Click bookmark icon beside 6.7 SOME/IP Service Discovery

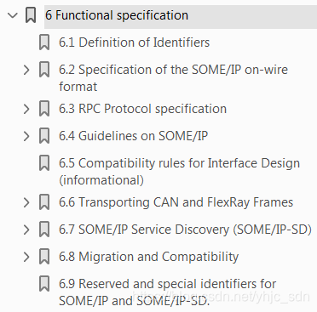(x=44, y=230)
